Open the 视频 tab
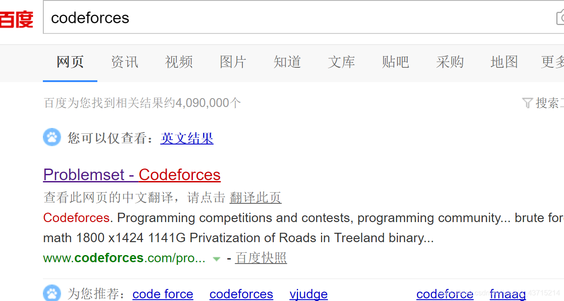Screen dimensions: 564x301 [179, 62]
